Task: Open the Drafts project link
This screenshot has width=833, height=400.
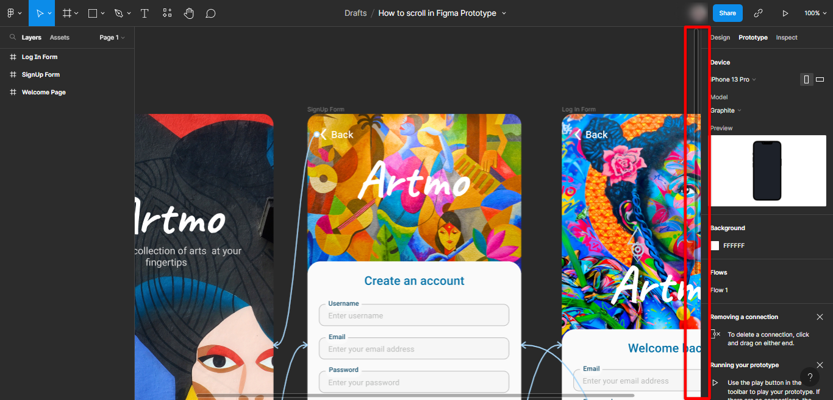Action: point(356,13)
